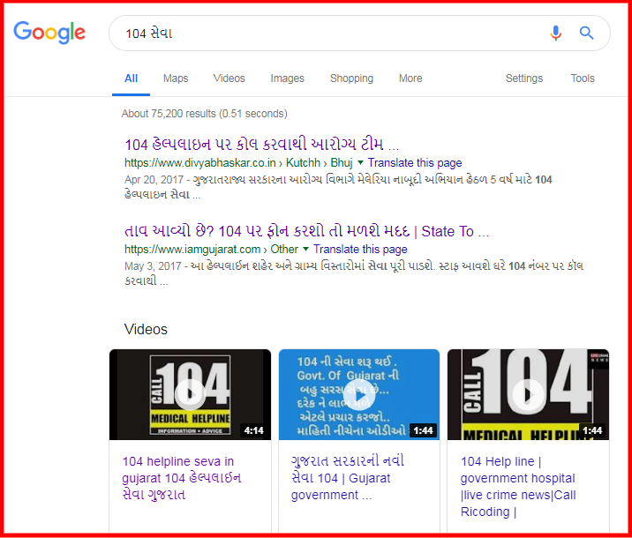Click the 1:44 badge on blue thumbnail
Viewport: 632px width, 538px height.
click(423, 430)
